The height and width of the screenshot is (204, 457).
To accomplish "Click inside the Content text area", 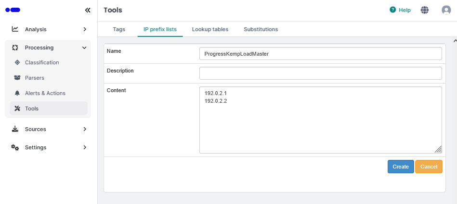I will pos(321,120).
